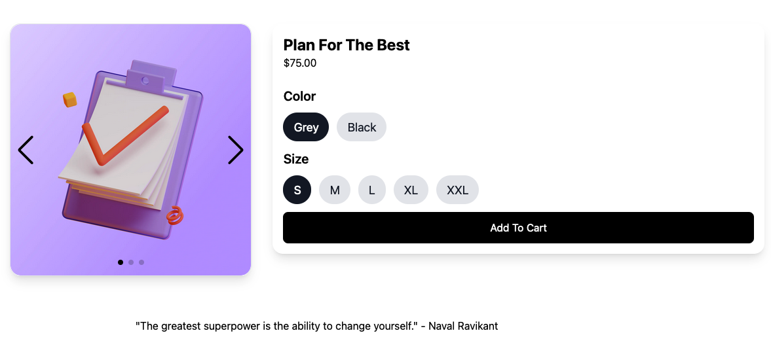Click the Plan For The Best title
This screenshot has width=771, height=350.
click(x=347, y=45)
